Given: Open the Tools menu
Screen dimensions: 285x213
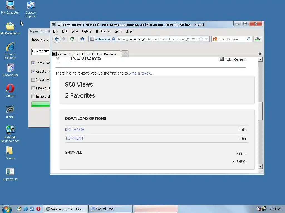Looking at the screenshot, I should point(118,31).
